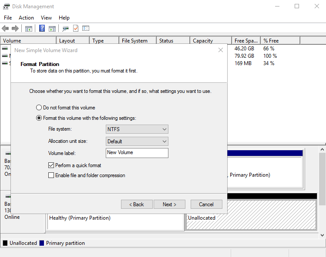Click the '169 MB' free space cell
The width and height of the screenshot is (326, 257).
[243, 63]
